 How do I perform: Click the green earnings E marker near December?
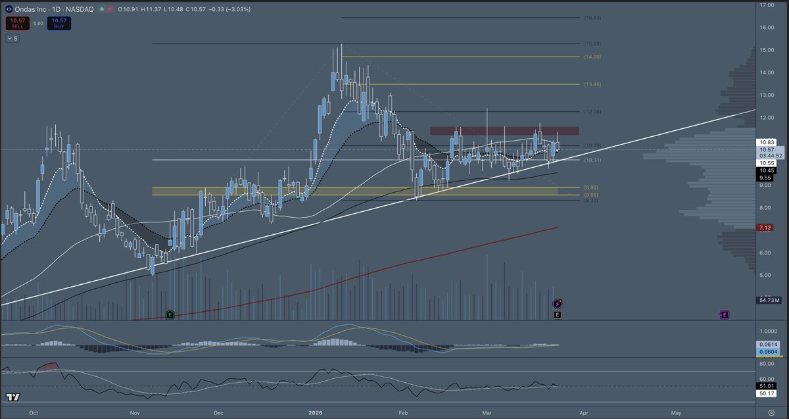click(170, 315)
